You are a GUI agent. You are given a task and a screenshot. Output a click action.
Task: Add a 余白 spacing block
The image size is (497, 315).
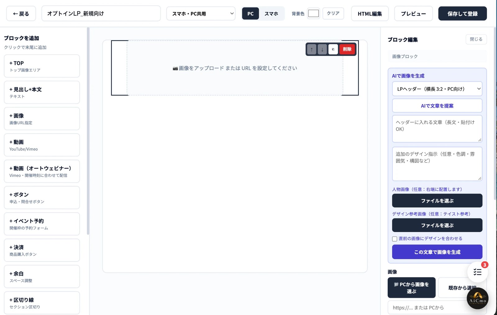[x=42, y=276]
